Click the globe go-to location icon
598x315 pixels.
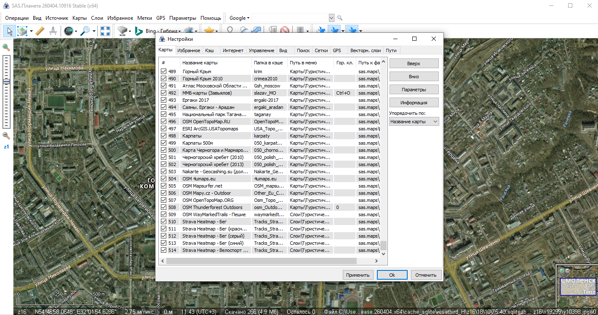pyautogui.click(x=68, y=31)
